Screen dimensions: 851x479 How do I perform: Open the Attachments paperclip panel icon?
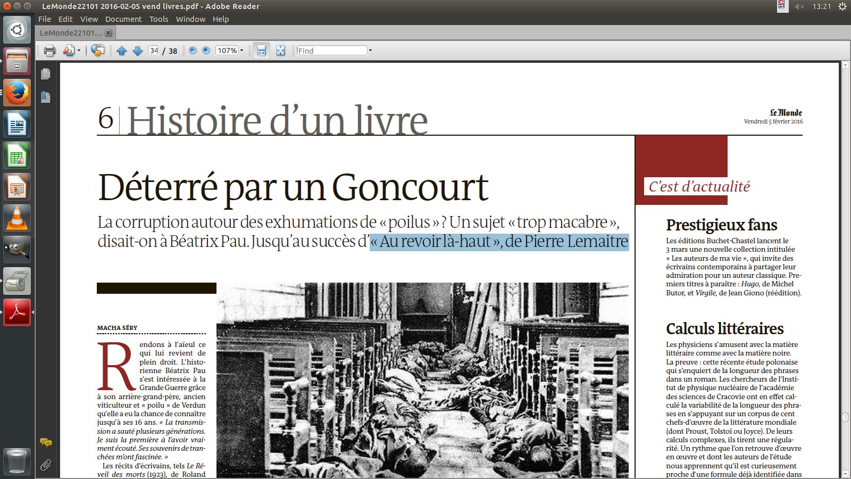point(46,465)
